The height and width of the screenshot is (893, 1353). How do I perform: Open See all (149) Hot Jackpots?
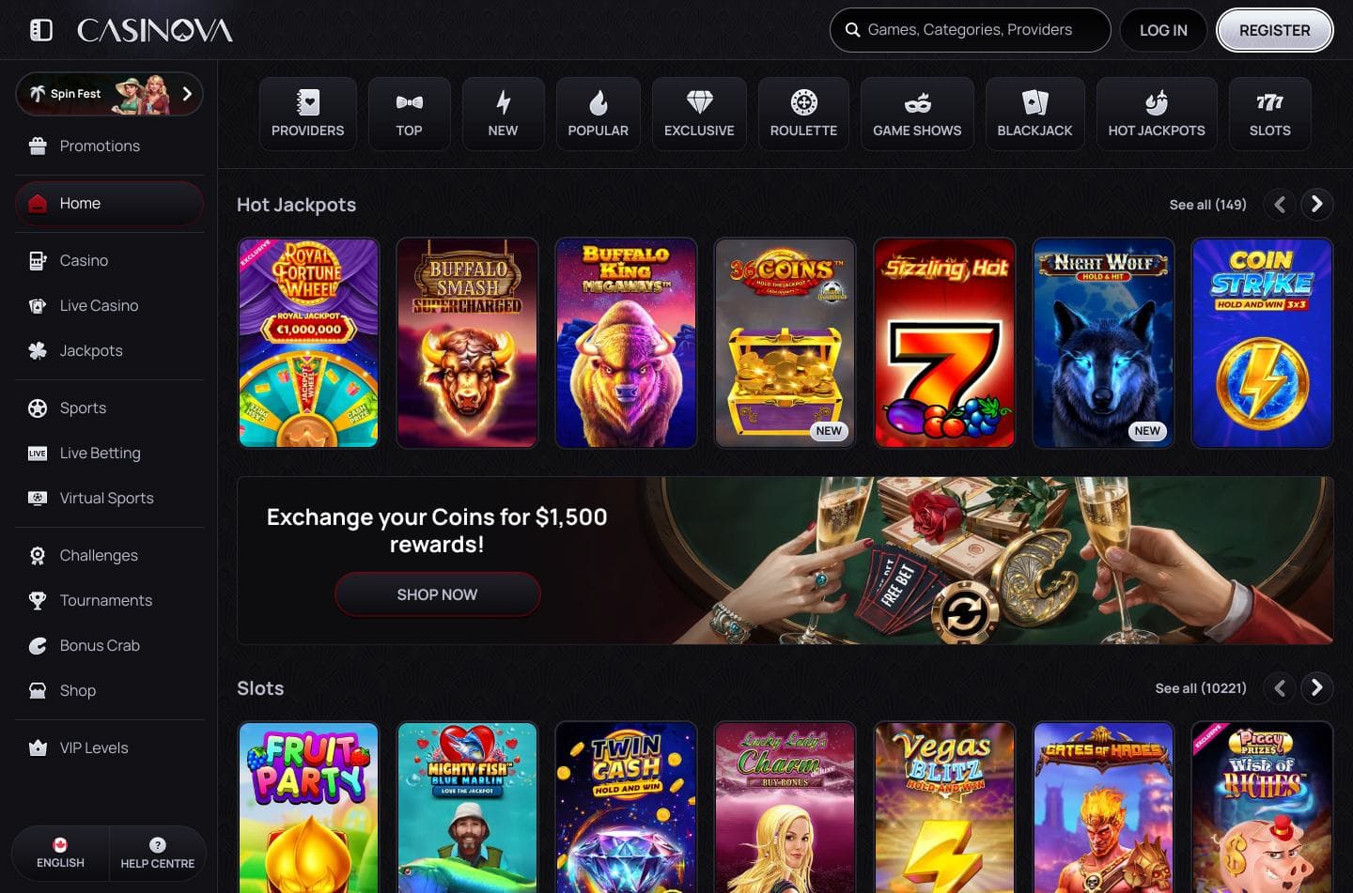(1207, 205)
